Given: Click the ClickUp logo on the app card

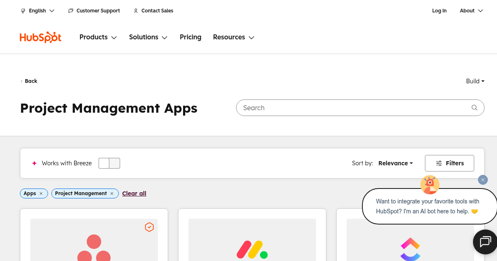Looking at the screenshot, I should [410, 249].
